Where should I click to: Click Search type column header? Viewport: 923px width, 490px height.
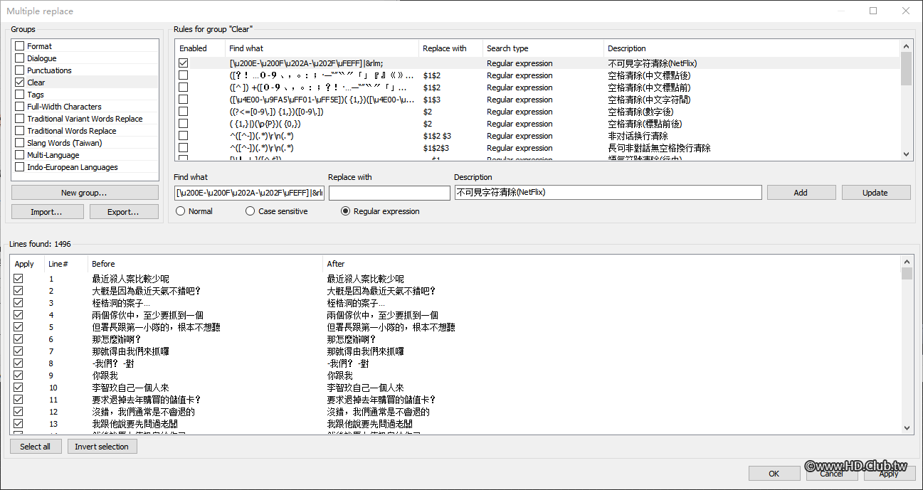pyautogui.click(x=543, y=48)
